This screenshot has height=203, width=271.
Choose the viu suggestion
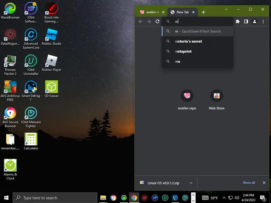tap(197, 61)
